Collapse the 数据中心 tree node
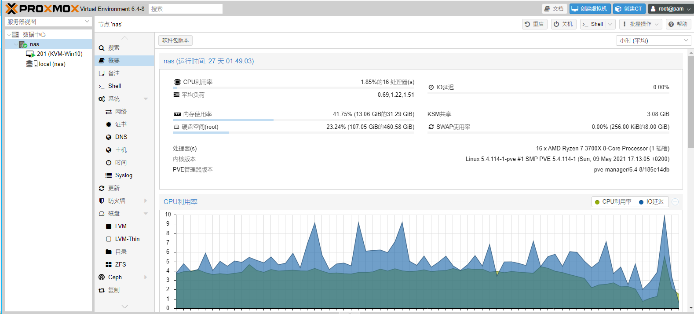The image size is (694, 314). tap(8, 34)
